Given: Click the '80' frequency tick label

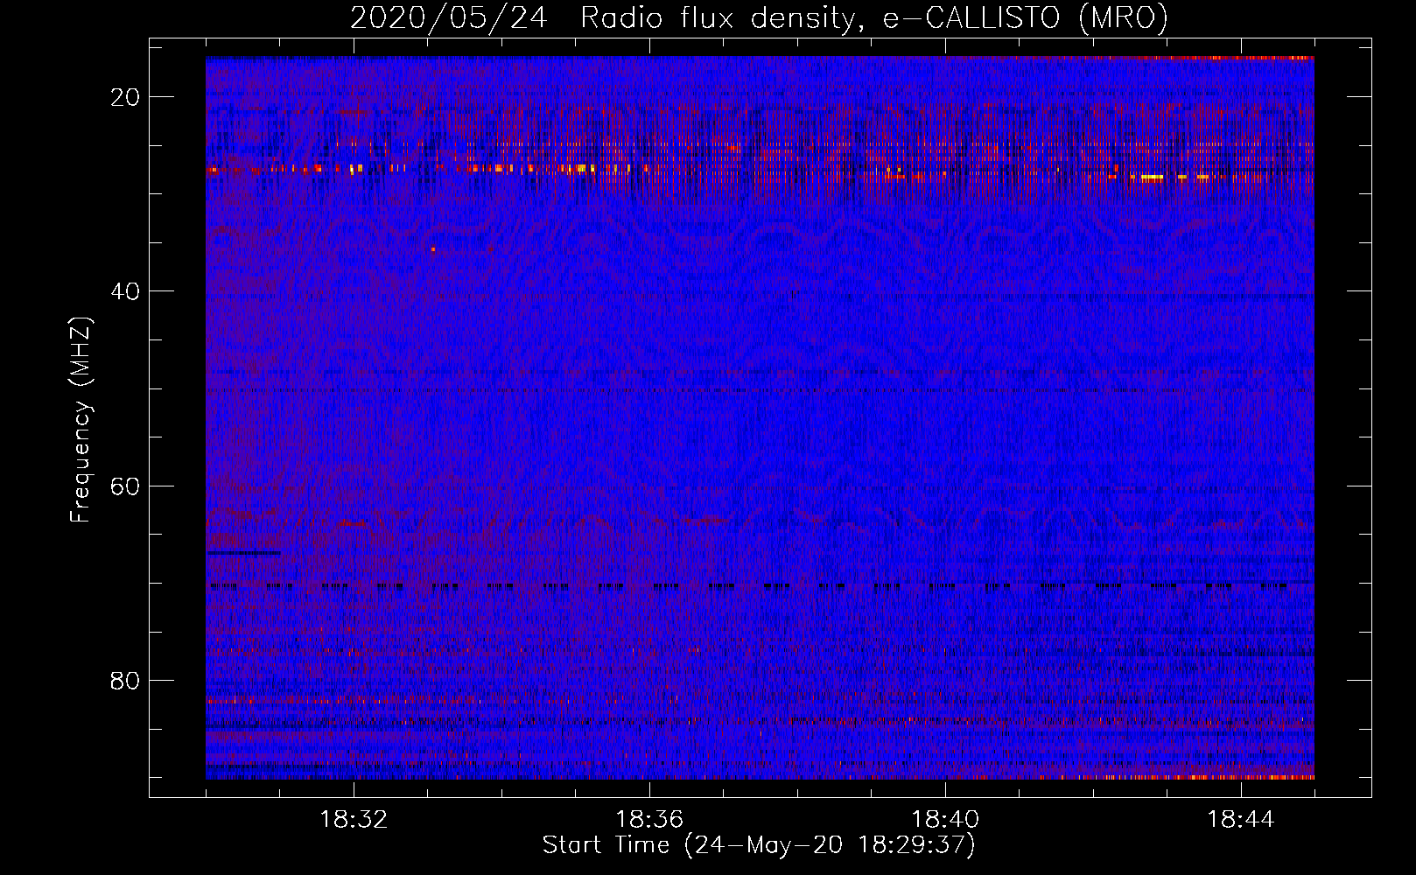Looking at the screenshot, I should tap(125, 681).
